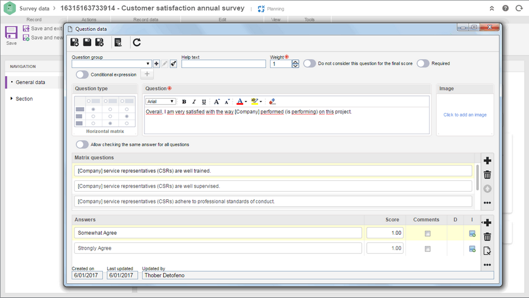Viewport: 529px width, 298px height.
Task: Select General data in navigation
Action: 30,82
